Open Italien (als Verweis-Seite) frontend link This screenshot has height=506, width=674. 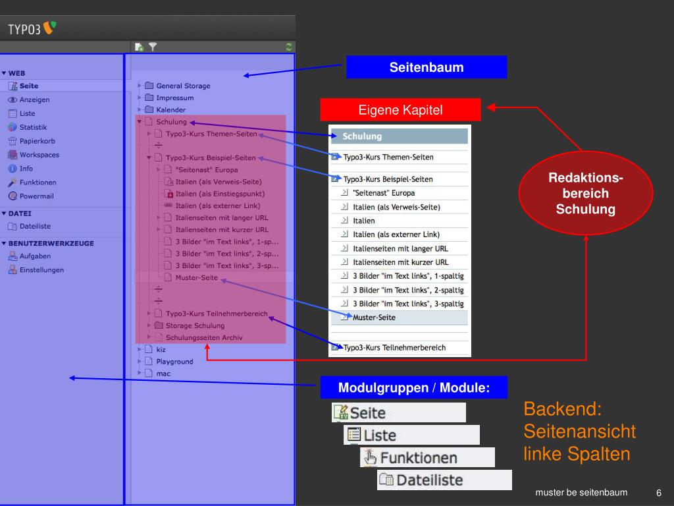tap(396, 208)
